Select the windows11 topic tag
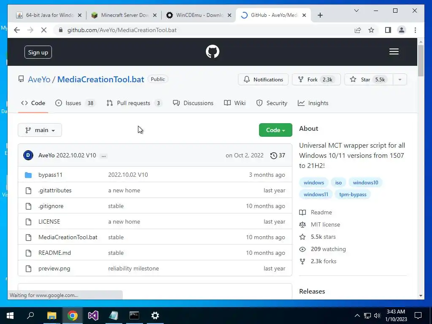432x324 pixels. [316, 194]
